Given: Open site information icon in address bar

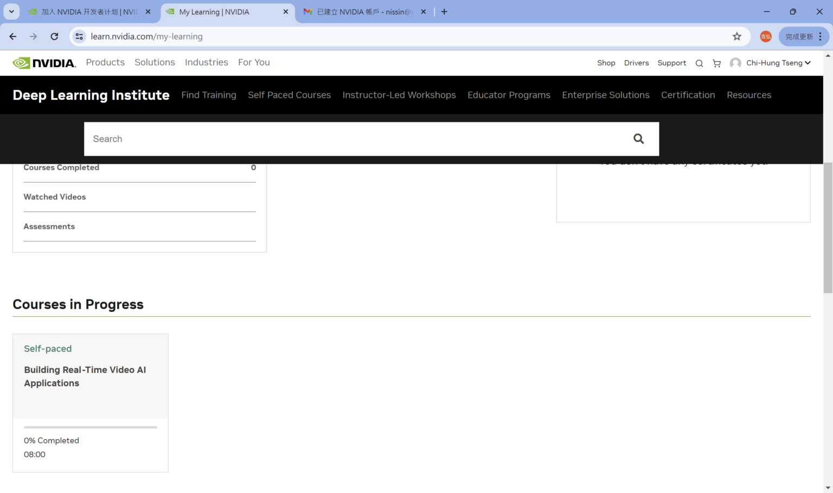Looking at the screenshot, I should (79, 36).
